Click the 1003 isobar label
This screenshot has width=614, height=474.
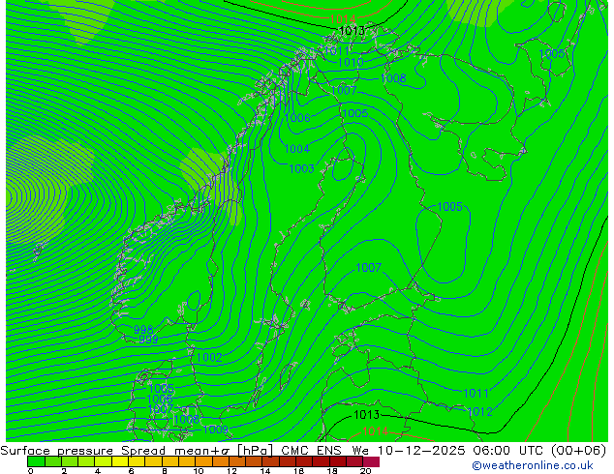tap(301, 169)
